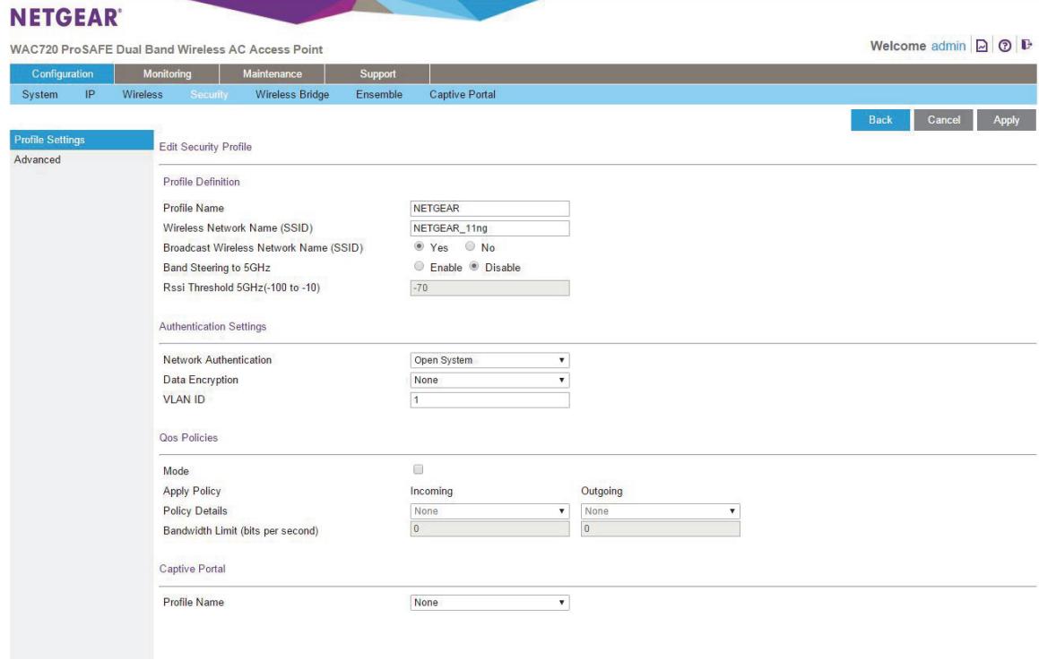Open the Security submenu
This screenshot has height=660, width=1039.
[209, 95]
